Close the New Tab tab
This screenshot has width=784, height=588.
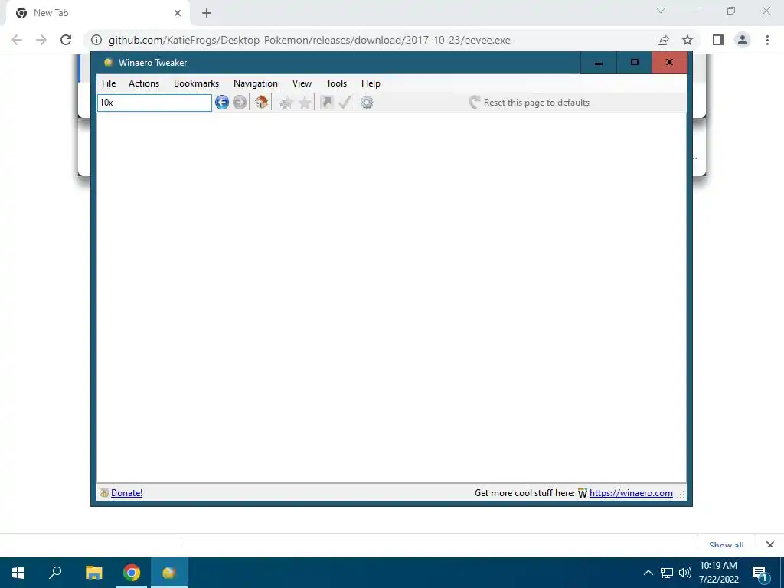(x=178, y=13)
